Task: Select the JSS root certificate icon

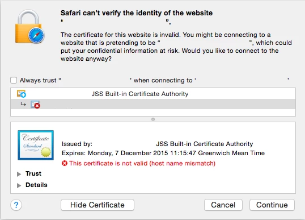Action: 22,94
